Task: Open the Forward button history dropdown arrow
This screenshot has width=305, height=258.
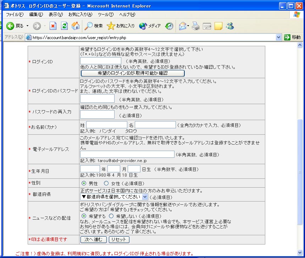Action: click(45, 26)
